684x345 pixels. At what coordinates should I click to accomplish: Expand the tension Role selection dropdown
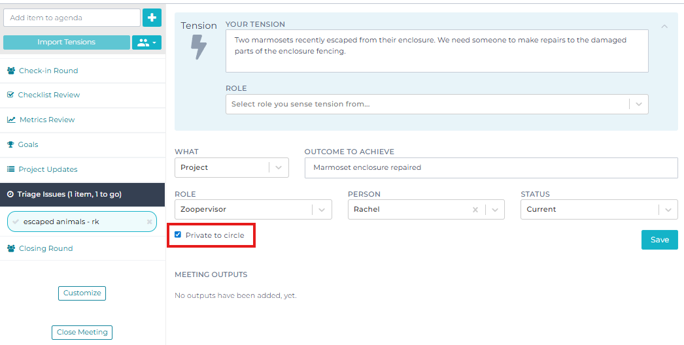coord(639,104)
